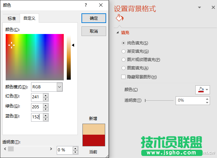
Task: Click the luminance slider arrow marker
Action: (x=73, y=45)
